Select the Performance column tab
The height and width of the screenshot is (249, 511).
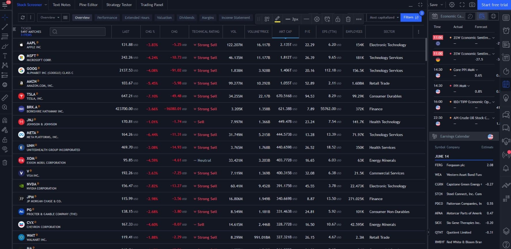coord(107,18)
